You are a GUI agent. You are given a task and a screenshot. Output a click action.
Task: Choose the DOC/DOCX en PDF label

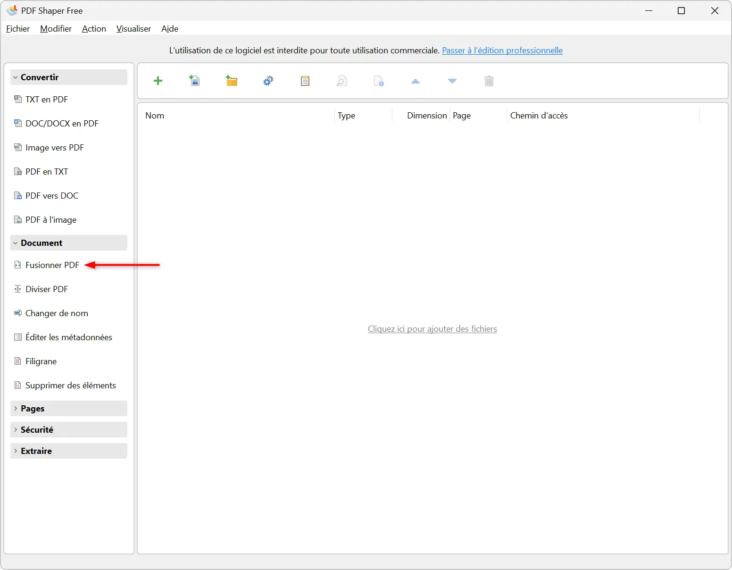pos(62,123)
